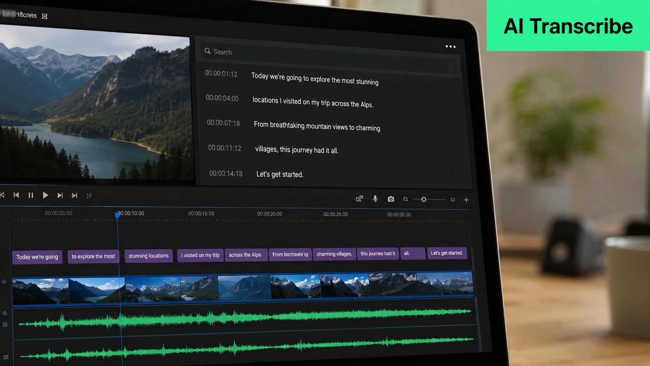Screen dimensions: 650x366
Task: Toggle fullscreen preview icon
Action: click(89, 196)
